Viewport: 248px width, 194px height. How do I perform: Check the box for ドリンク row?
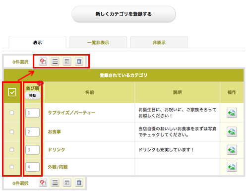pyautogui.click(x=12, y=150)
